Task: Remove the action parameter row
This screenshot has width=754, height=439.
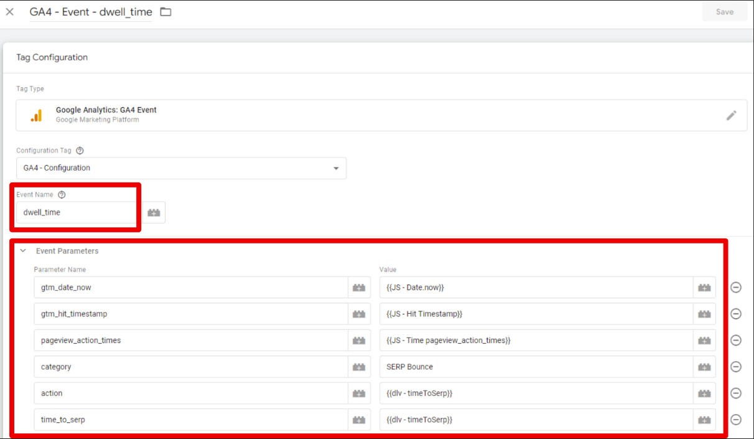Action: 736,394
